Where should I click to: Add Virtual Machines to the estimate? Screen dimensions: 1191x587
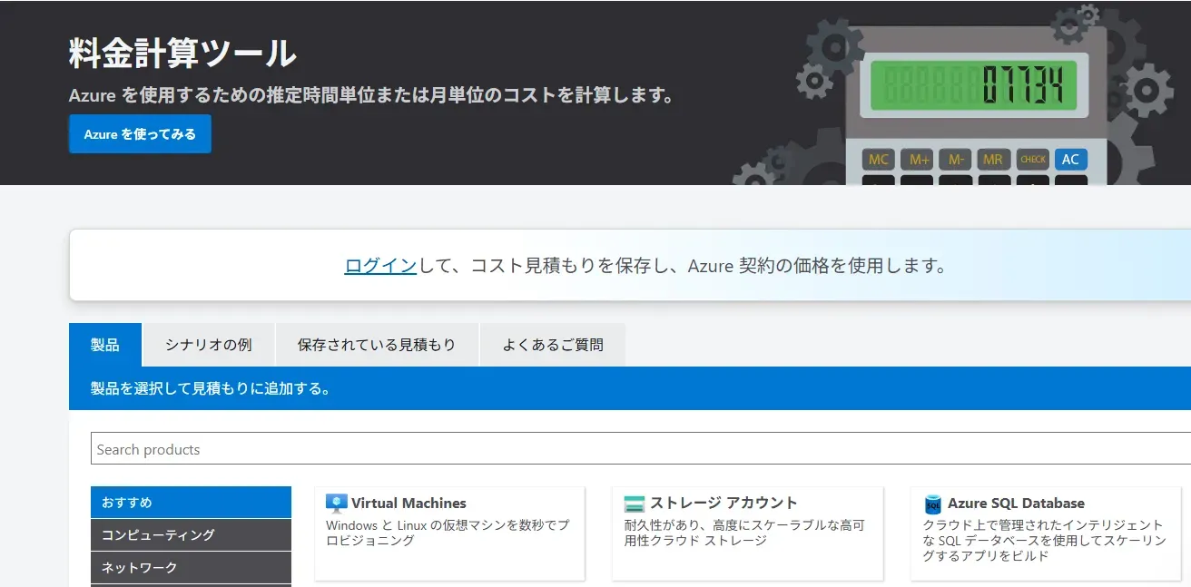tap(449, 533)
